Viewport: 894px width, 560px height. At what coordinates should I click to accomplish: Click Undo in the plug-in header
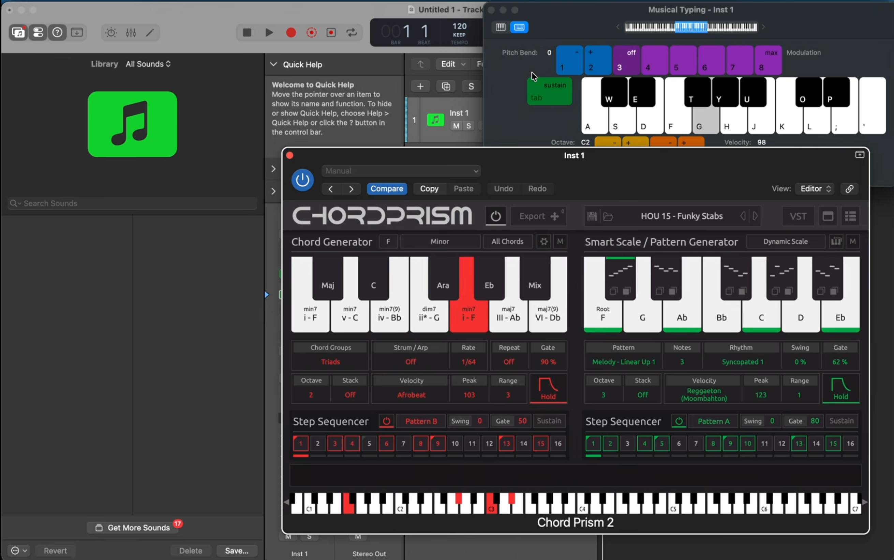[x=503, y=189]
